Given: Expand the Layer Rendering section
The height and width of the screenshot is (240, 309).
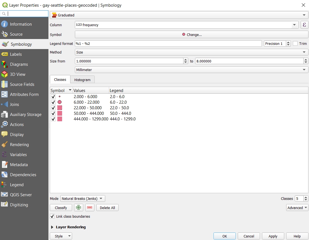Looking at the screenshot, I should click(52, 227).
